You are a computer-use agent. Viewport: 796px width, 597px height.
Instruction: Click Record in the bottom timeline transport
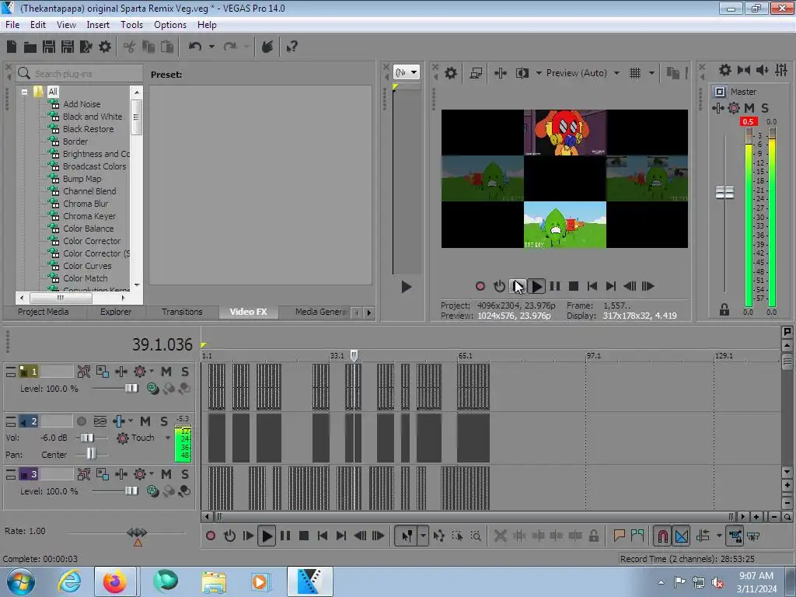(x=211, y=536)
